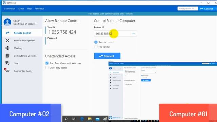Open File Explorer from the taskbar
This screenshot has height=122, width=217.
(x=90, y=119)
